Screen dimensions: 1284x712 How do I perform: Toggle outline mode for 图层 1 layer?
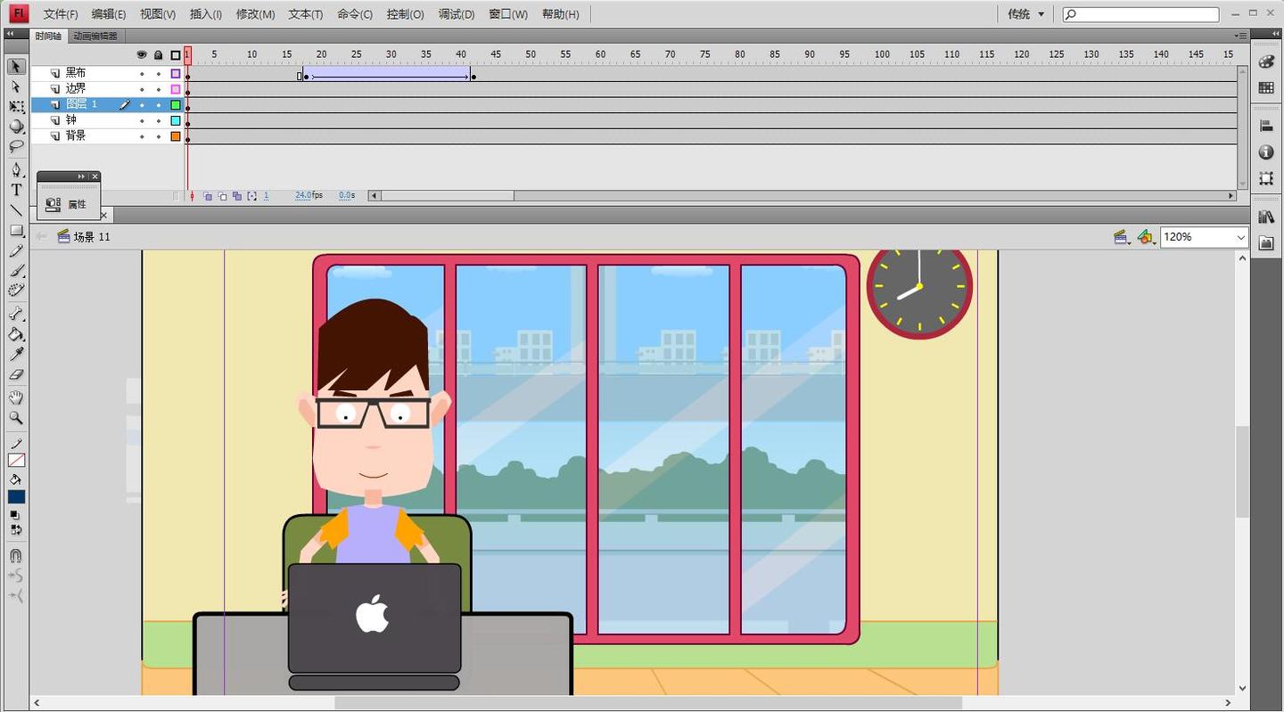176,105
